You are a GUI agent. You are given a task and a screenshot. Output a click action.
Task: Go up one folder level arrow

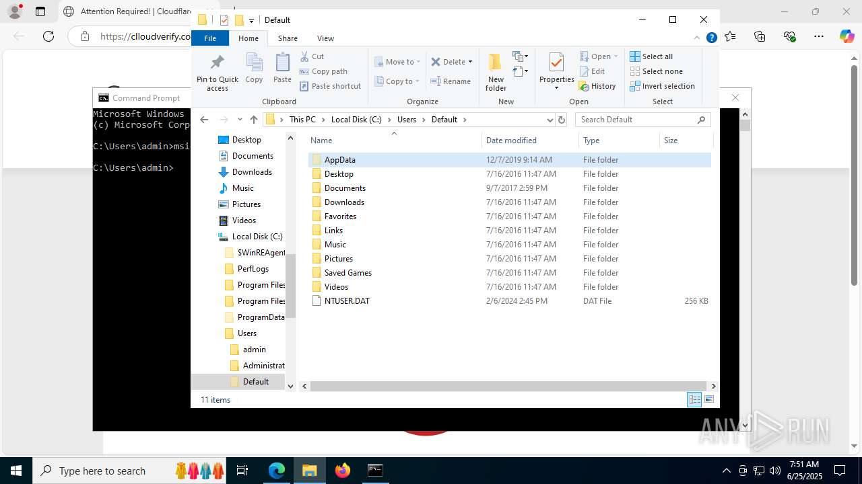click(x=253, y=120)
